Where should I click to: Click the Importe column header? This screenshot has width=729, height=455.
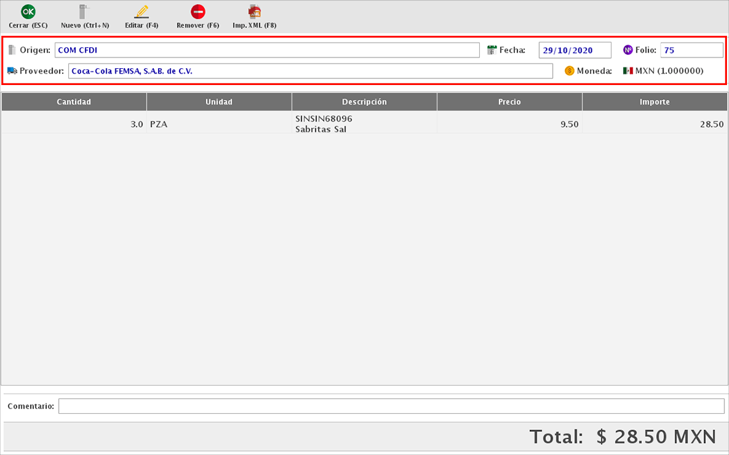(654, 102)
